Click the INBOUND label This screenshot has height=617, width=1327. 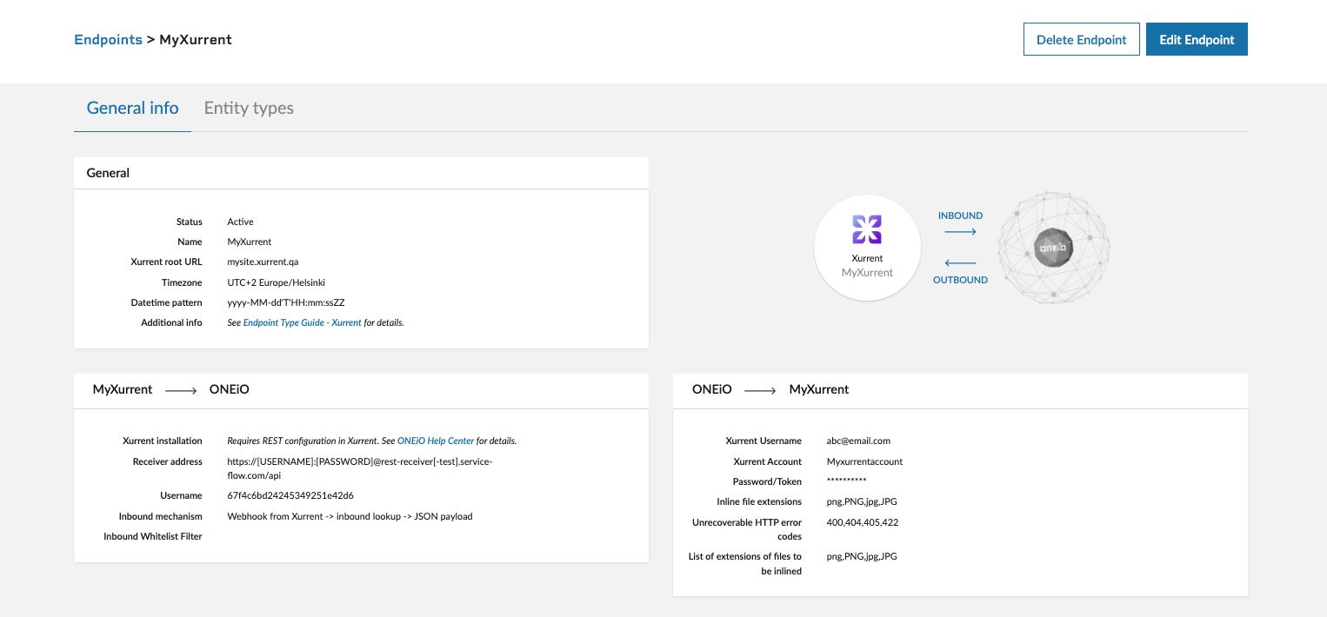960,216
